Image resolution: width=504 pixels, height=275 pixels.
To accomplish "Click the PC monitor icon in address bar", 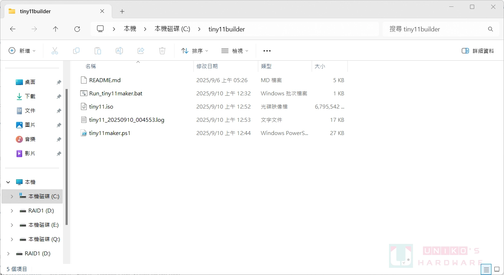I will click(x=100, y=29).
